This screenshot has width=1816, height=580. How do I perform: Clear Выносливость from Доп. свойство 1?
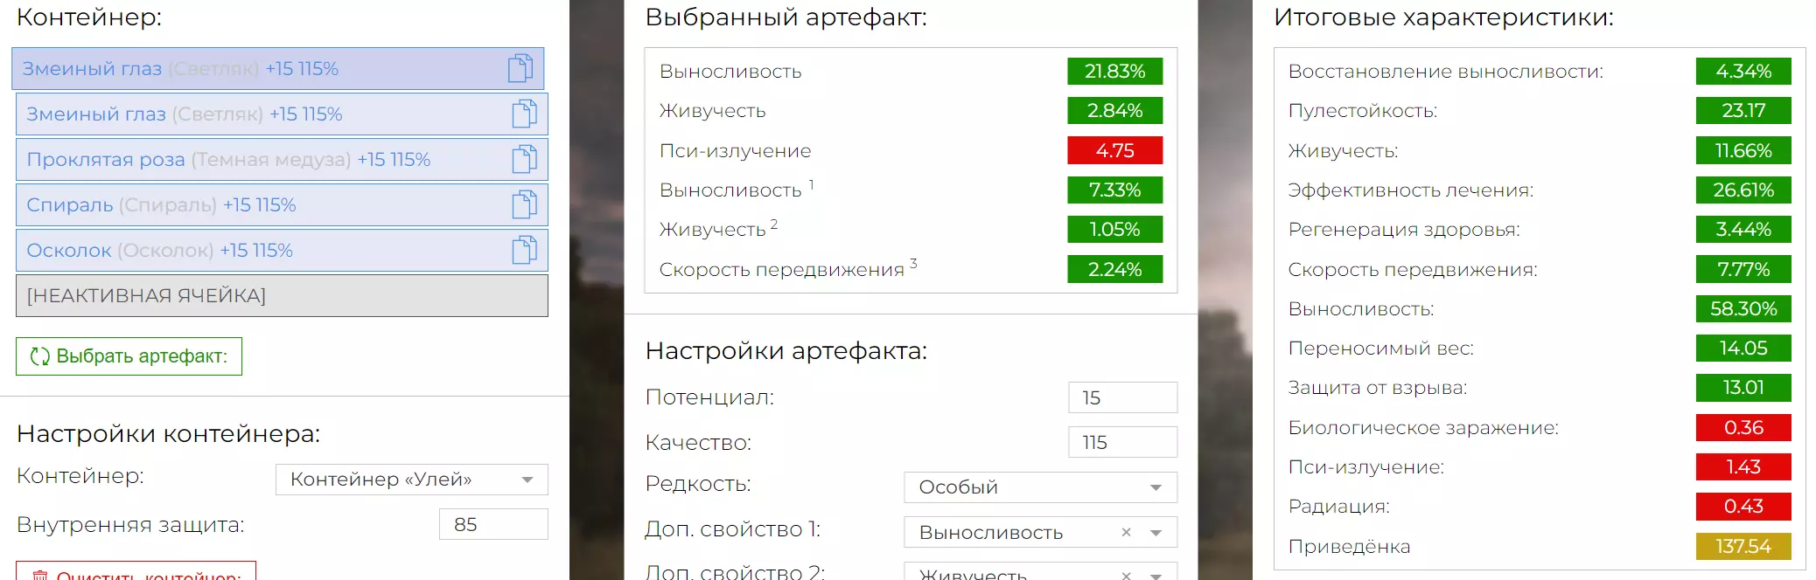click(x=1126, y=532)
